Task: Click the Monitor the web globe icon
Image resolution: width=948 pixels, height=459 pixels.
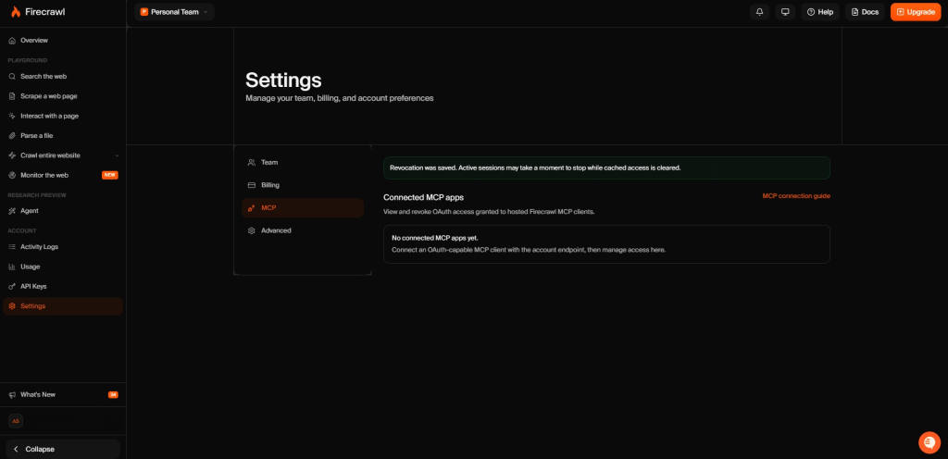Action: click(12, 175)
